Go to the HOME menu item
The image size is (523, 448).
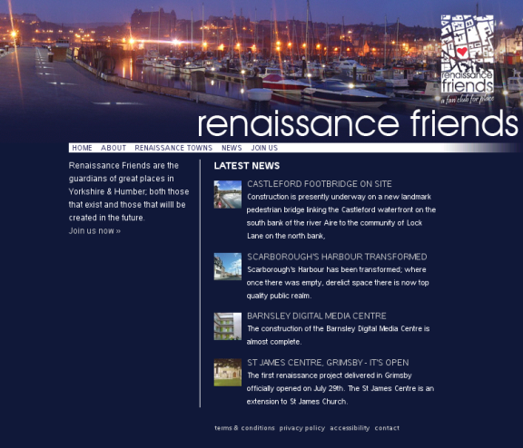(82, 148)
